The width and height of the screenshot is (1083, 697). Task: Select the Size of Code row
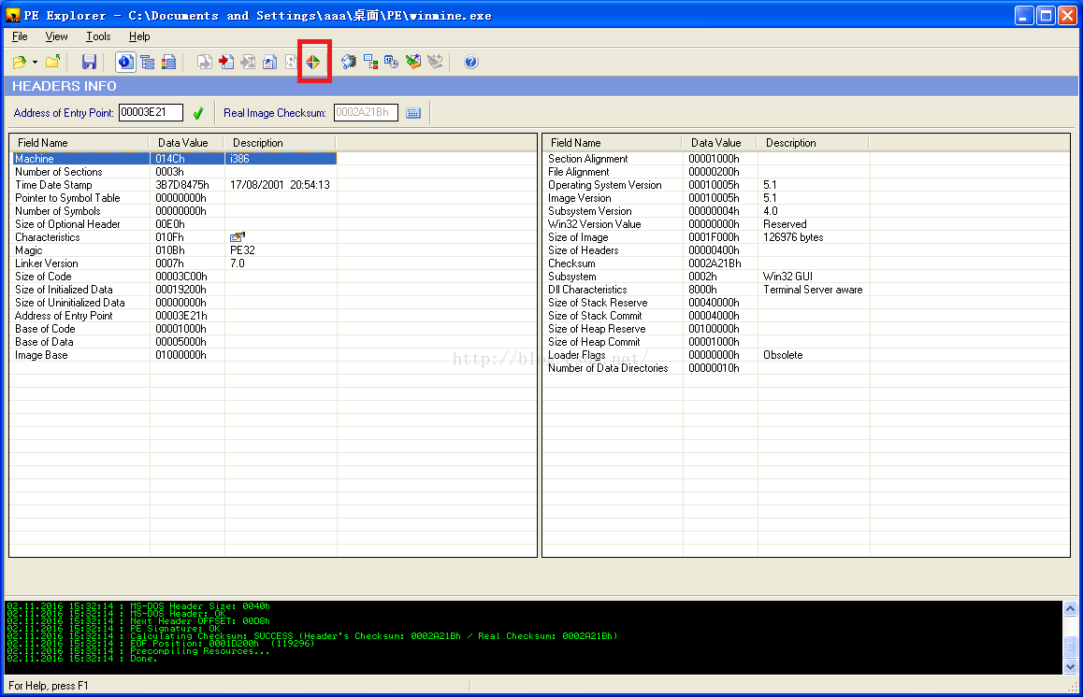click(174, 277)
